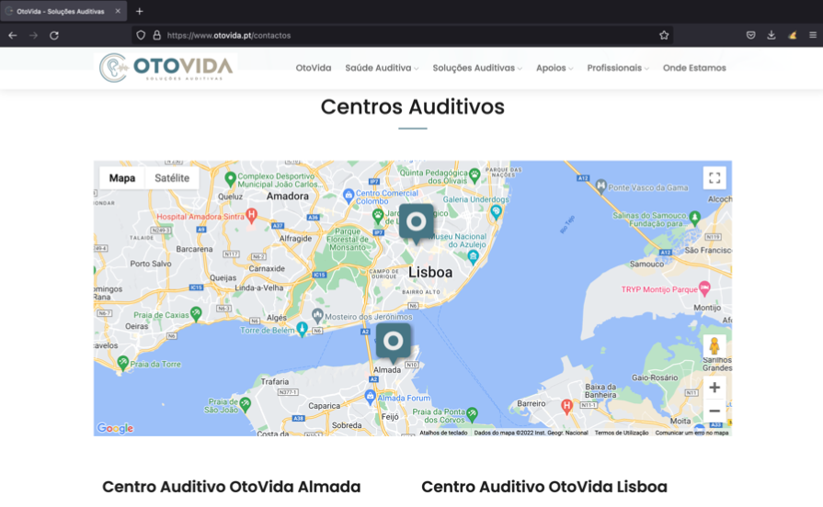Reload the page with refresh icon
The height and width of the screenshot is (507, 823).
point(54,35)
